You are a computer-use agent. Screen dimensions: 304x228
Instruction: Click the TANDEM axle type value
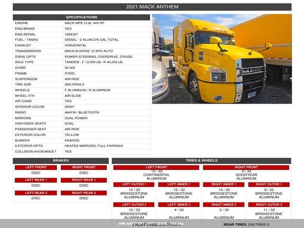[x=94, y=62]
